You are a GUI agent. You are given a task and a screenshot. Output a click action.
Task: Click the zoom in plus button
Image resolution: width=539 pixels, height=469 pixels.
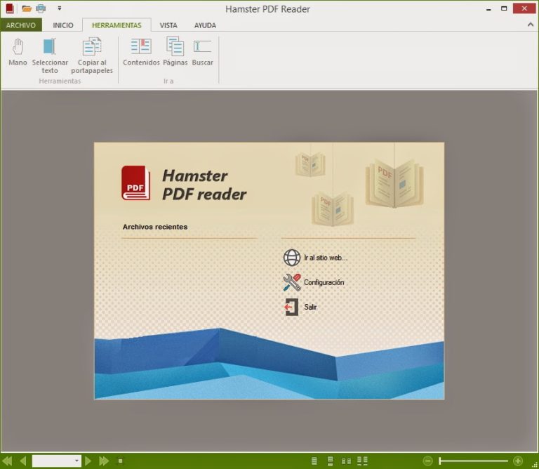click(x=518, y=461)
